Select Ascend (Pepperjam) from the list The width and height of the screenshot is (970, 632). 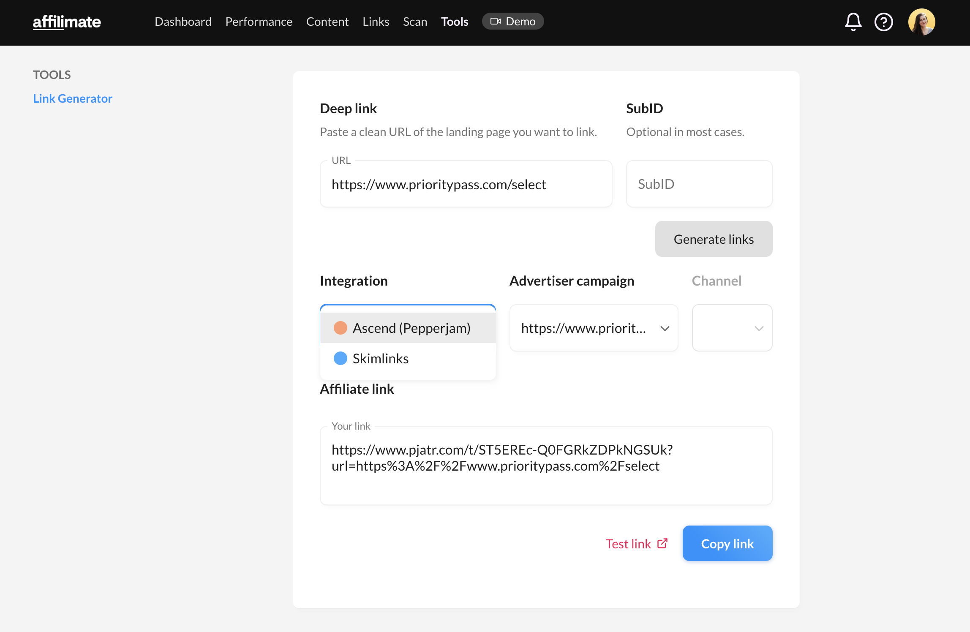(411, 327)
